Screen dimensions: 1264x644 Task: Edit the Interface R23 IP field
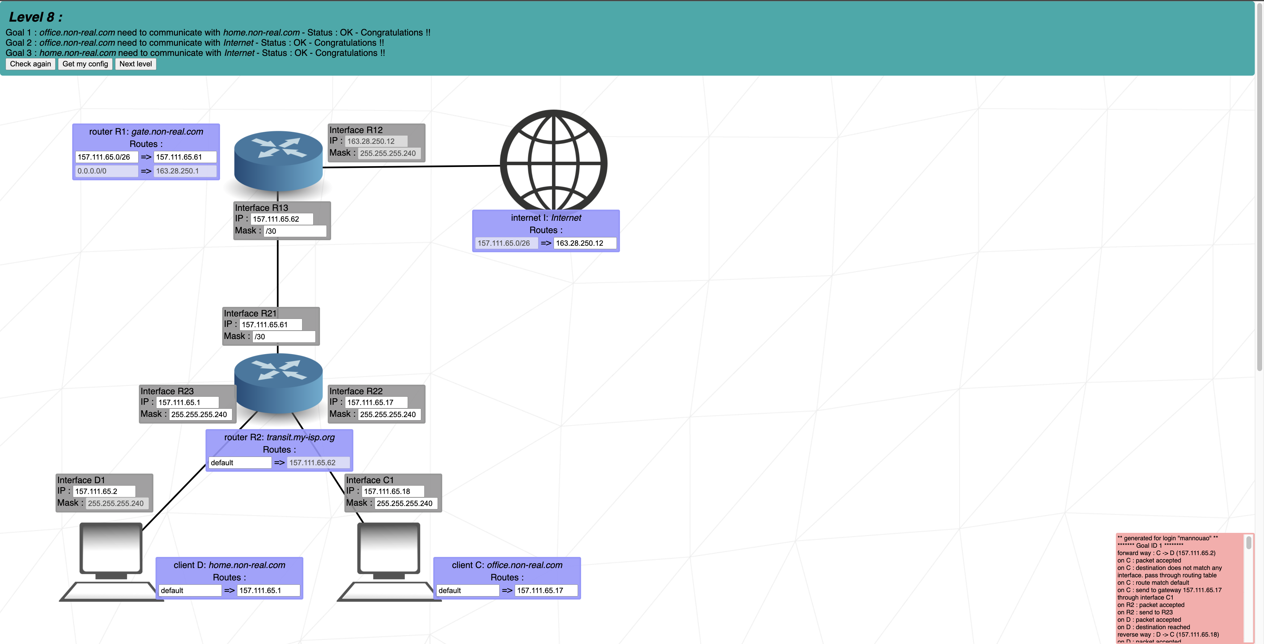point(187,403)
